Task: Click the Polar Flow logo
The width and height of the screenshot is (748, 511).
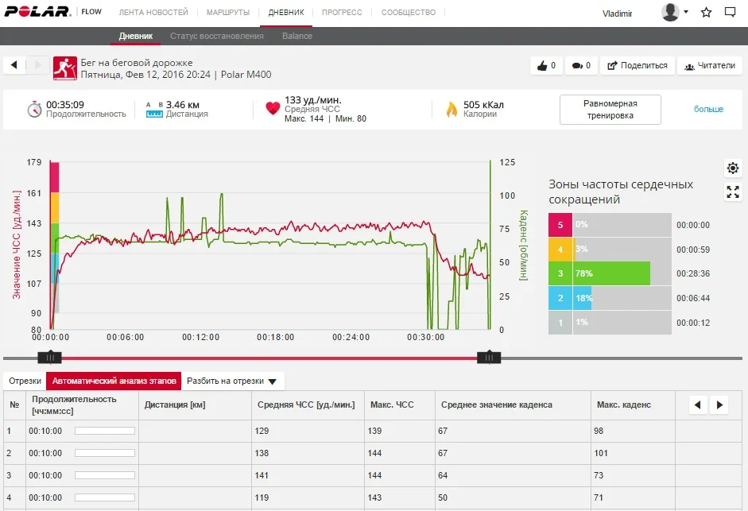Action: point(52,13)
